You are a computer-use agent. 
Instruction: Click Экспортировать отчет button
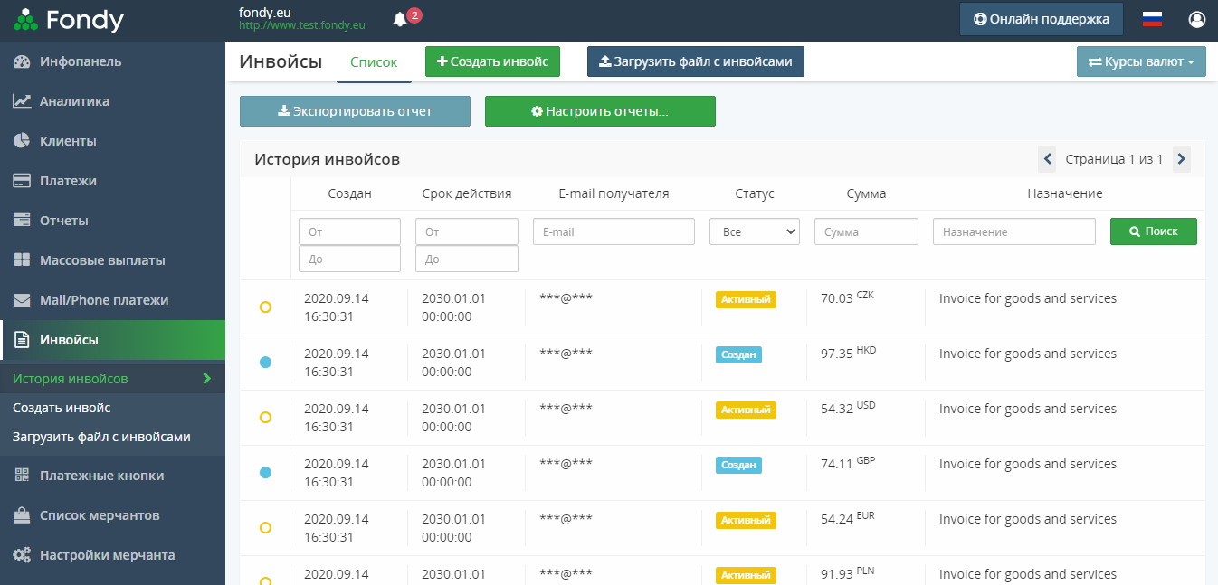coord(355,111)
